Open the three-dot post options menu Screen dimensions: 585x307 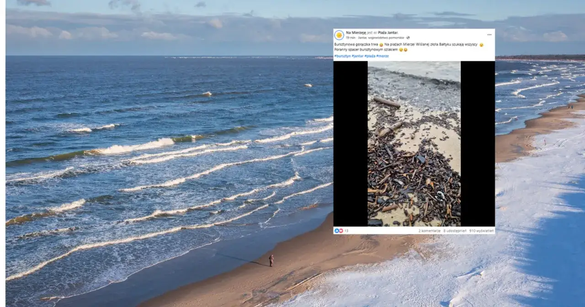point(489,35)
